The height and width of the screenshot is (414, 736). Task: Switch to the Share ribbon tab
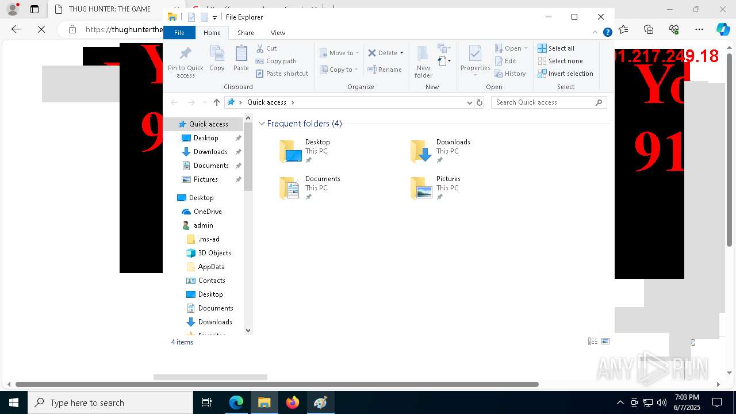(246, 33)
